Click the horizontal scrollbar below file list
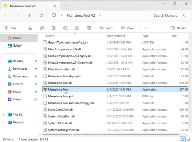 tap(111, 135)
